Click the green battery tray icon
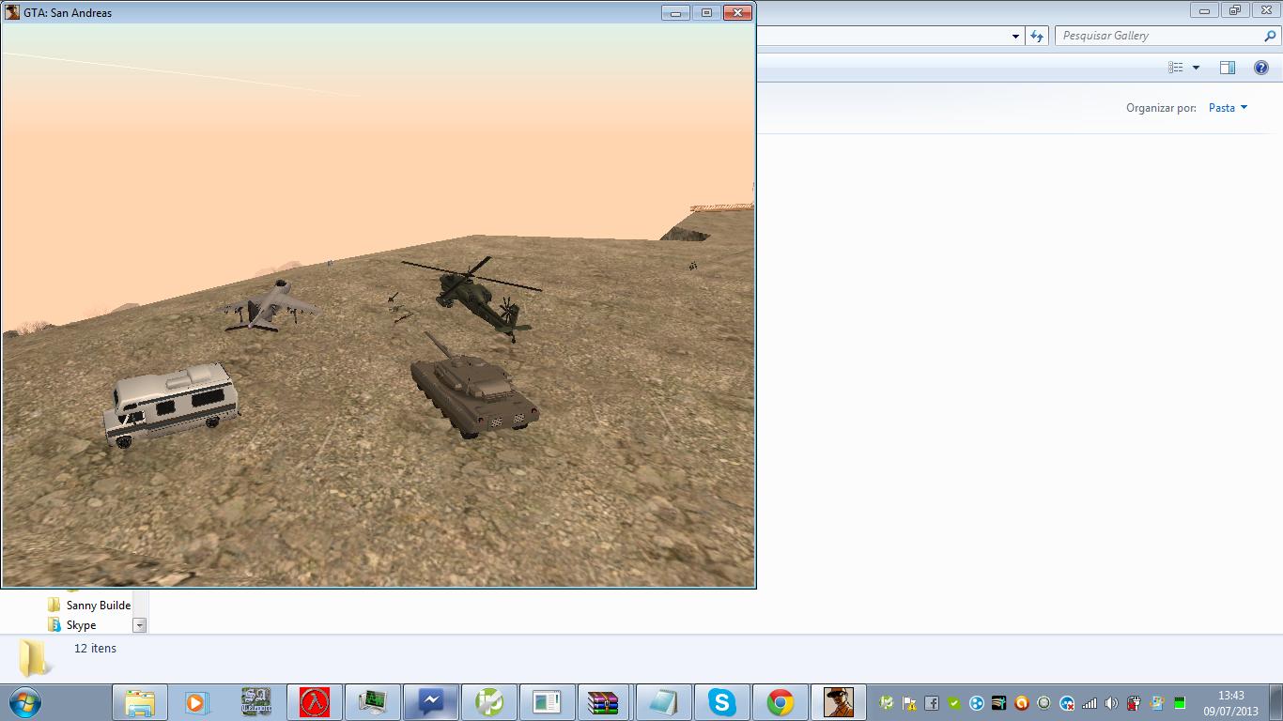Viewport: 1283px width, 721px height. coord(1180,702)
